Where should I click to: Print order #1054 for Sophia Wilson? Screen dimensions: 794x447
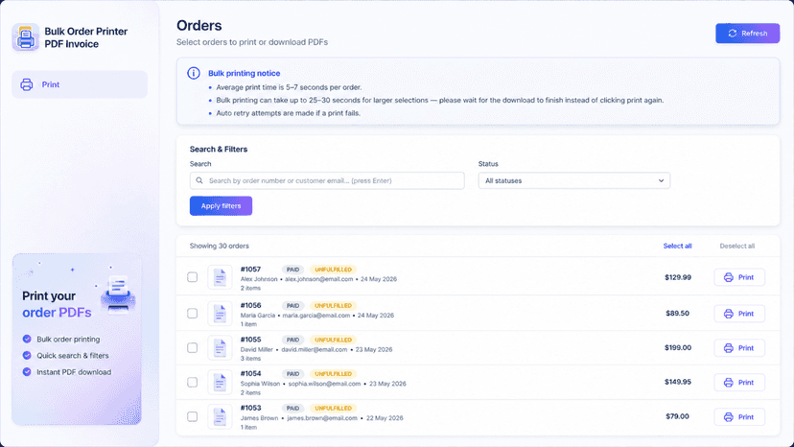[x=739, y=383]
